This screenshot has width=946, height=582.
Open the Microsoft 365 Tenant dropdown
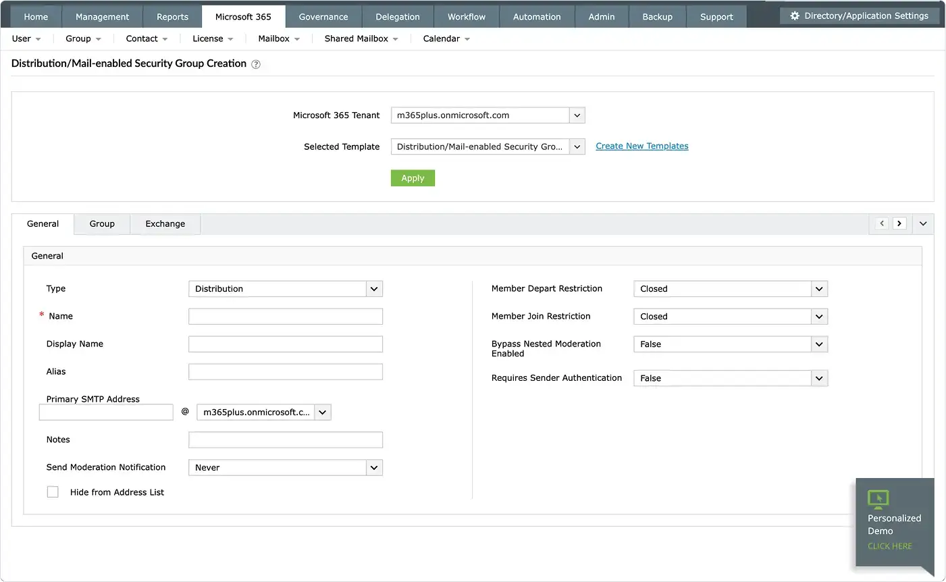(577, 115)
